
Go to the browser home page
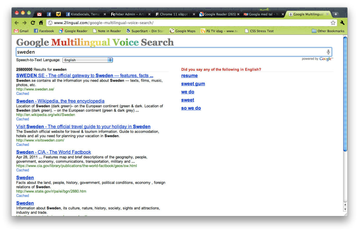coord(41,23)
